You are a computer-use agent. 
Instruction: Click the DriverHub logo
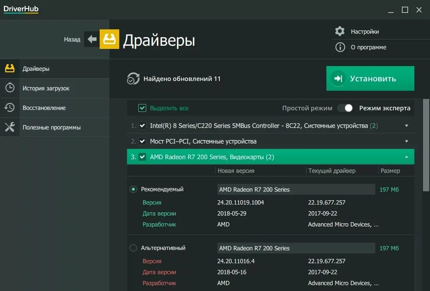(x=21, y=9)
